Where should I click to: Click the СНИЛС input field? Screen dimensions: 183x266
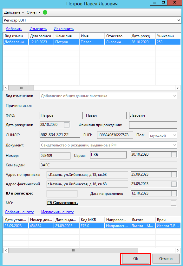pos(60,135)
